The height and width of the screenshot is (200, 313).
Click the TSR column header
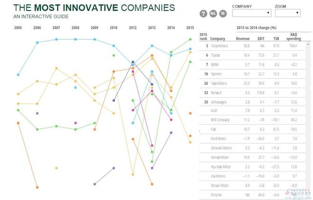pyautogui.click(x=275, y=38)
